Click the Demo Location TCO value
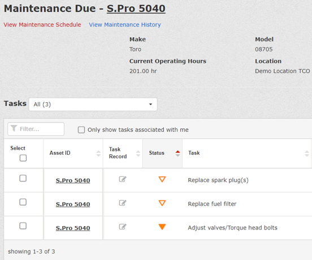 283,71
